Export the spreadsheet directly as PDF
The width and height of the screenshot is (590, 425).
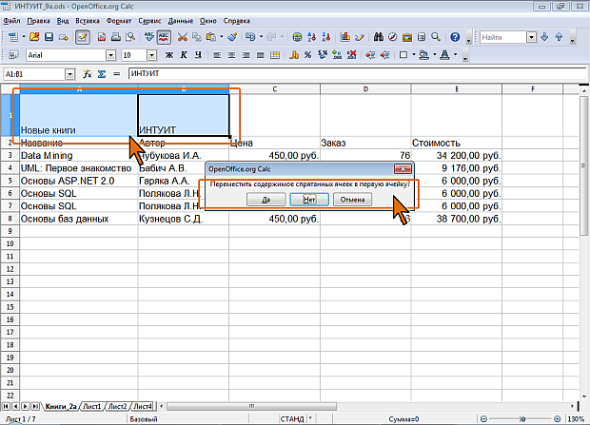(x=102, y=37)
